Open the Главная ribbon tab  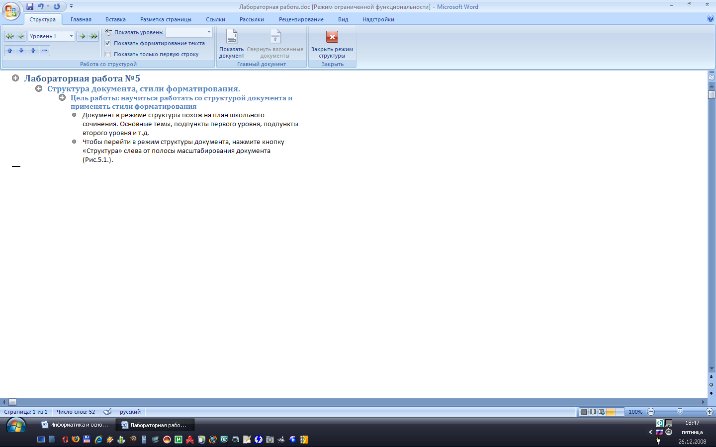tap(81, 19)
